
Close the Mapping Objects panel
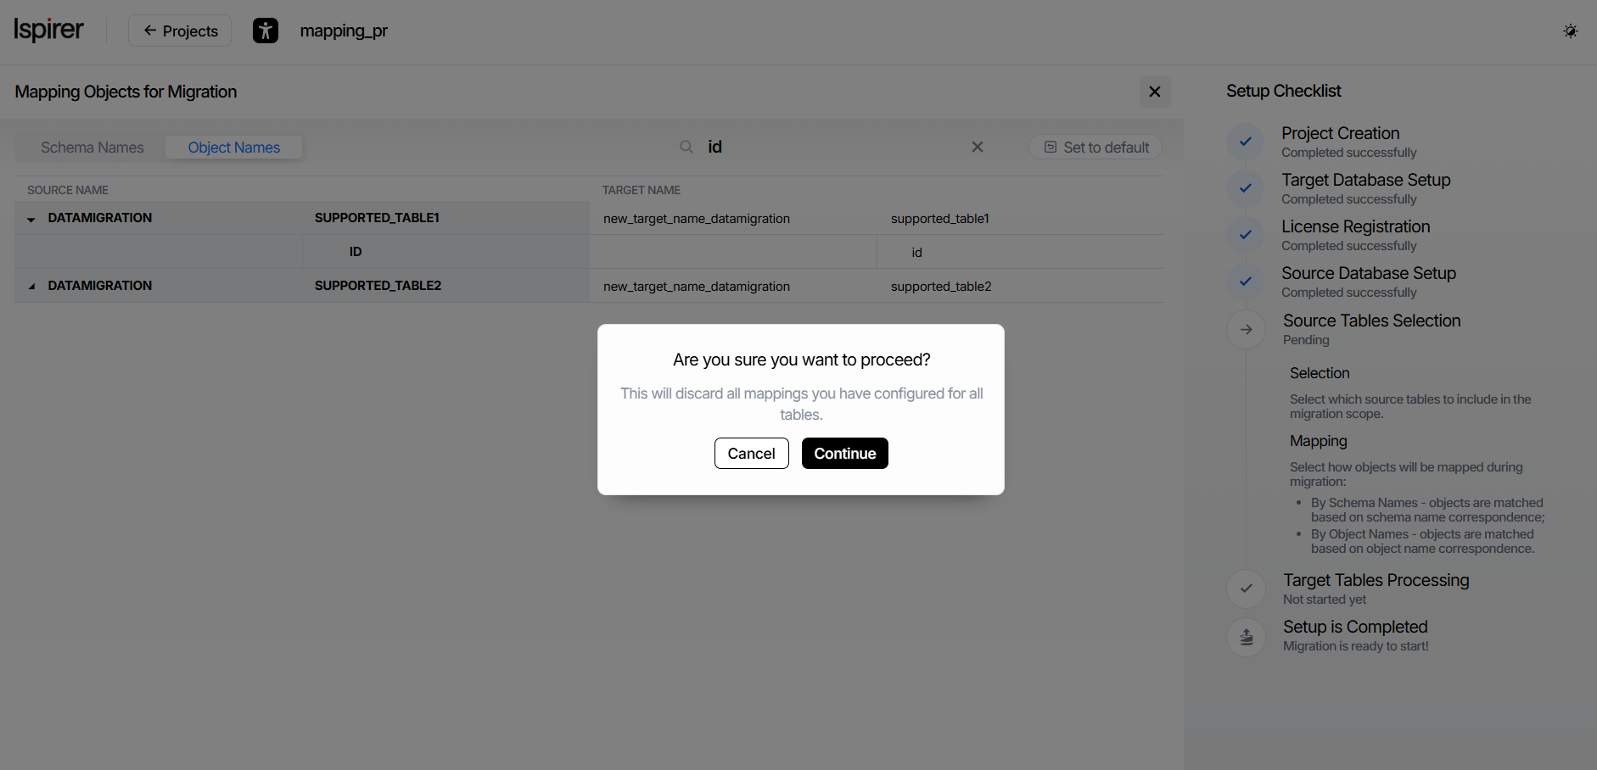1154,92
